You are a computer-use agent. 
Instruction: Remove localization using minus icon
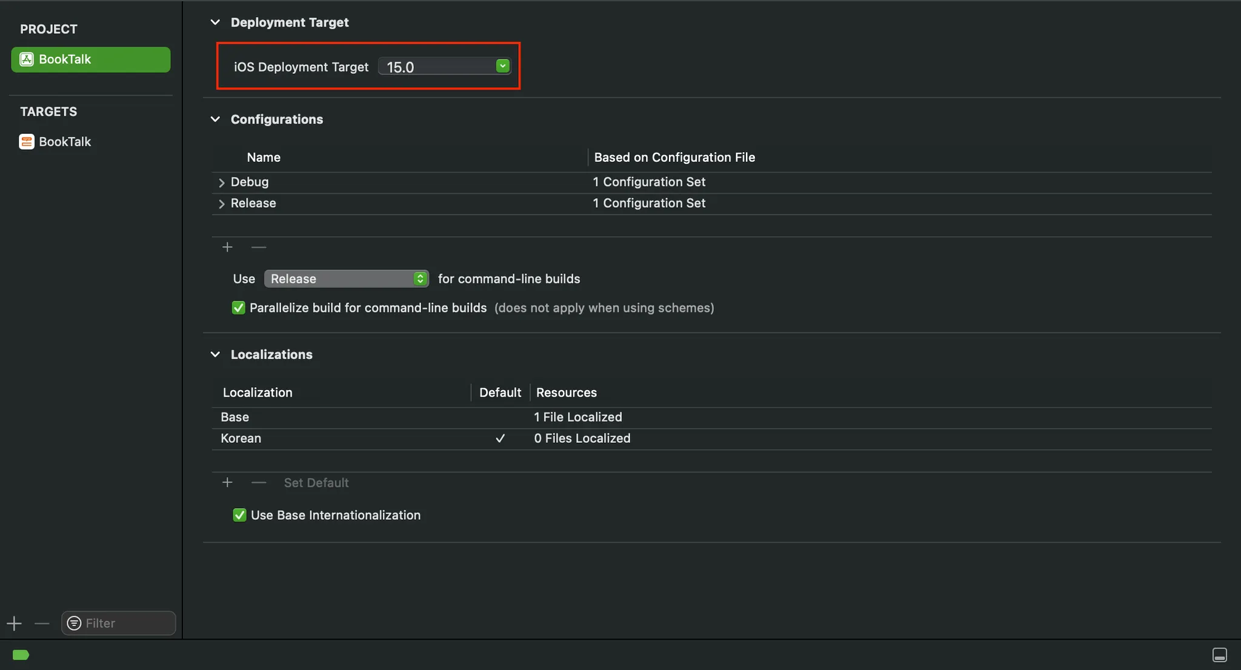pyautogui.click(x=259, y=483)
